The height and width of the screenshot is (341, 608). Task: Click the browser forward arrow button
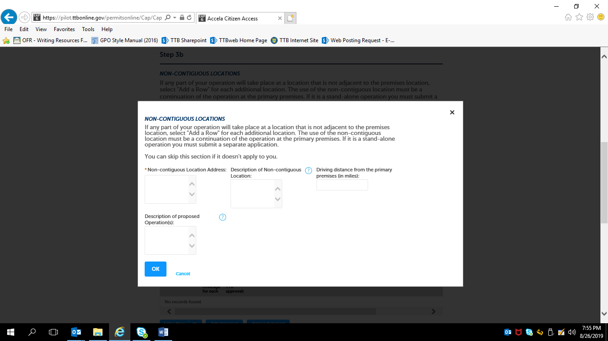pos(24,18)
